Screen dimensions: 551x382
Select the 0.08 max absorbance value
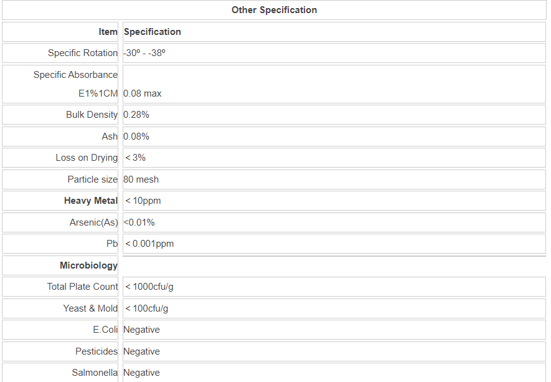pyautogui.click(x=143, y=93)
